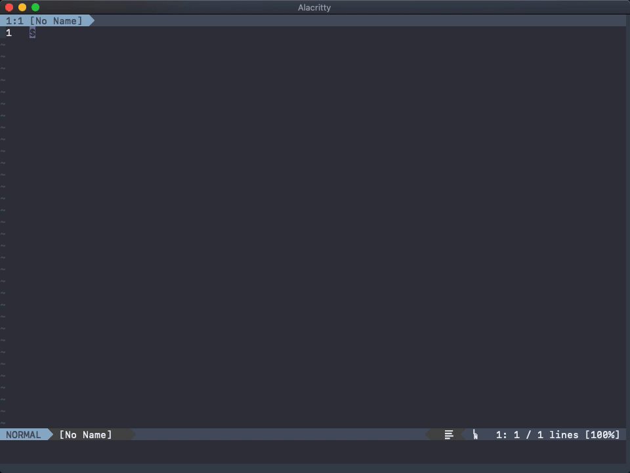Screen dimensions: 630x473
Task: Click the yellow minimize window button
Action: (x=22, y=7)
